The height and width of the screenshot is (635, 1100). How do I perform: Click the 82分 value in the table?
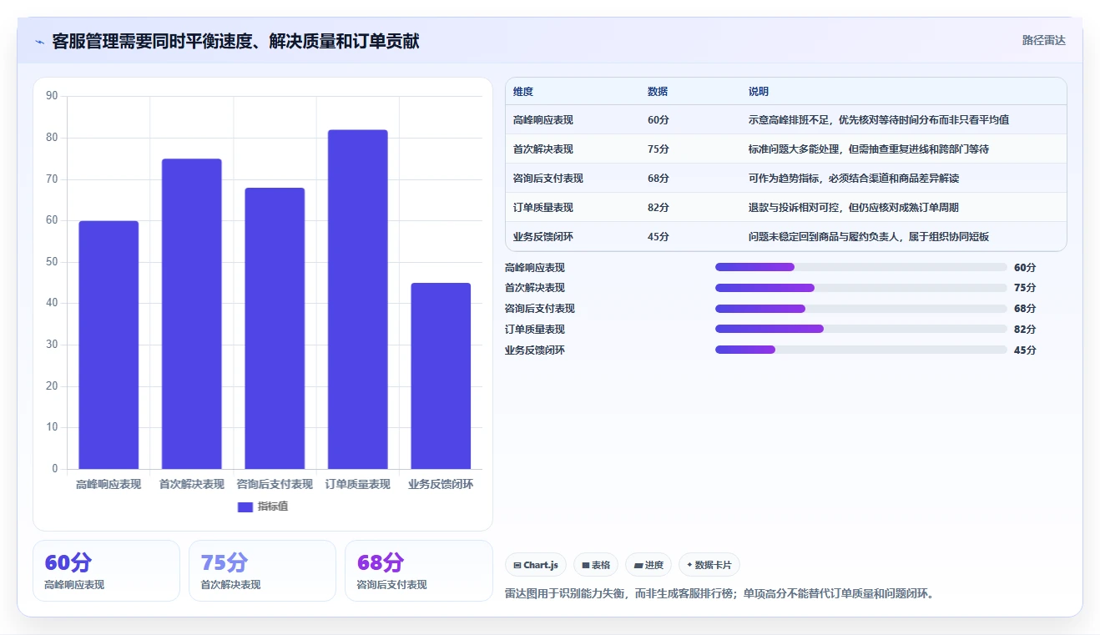click(658, 208)
